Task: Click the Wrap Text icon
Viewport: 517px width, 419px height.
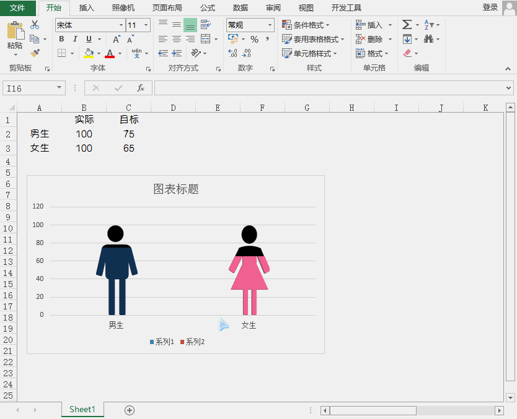Action: [x=206, y=25]
